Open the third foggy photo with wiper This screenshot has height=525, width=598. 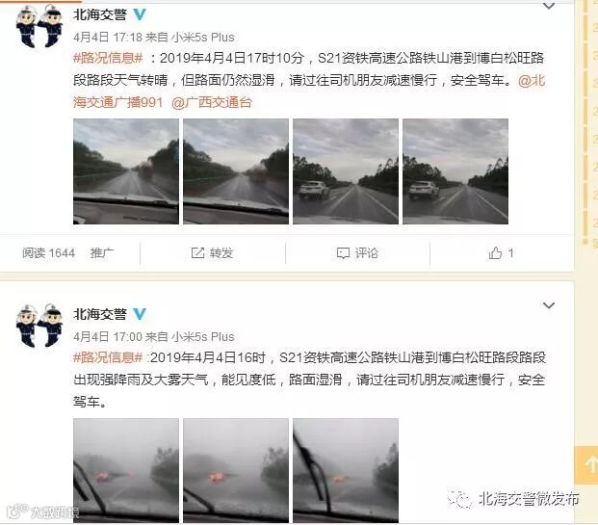(x=346, y=470)
